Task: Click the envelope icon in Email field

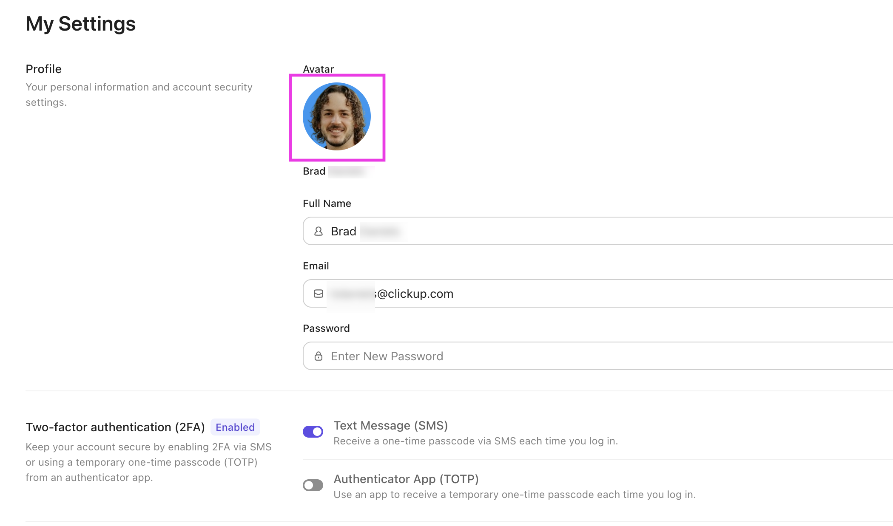Action: click(x=318, y=294)
